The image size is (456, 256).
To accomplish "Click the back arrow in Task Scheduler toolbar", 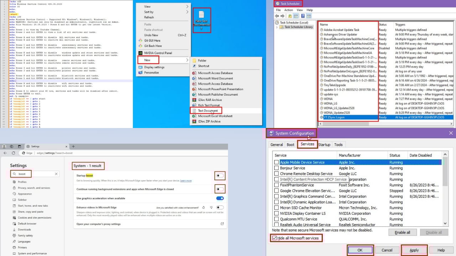I will pyautogui.click(x=278, y=16).
